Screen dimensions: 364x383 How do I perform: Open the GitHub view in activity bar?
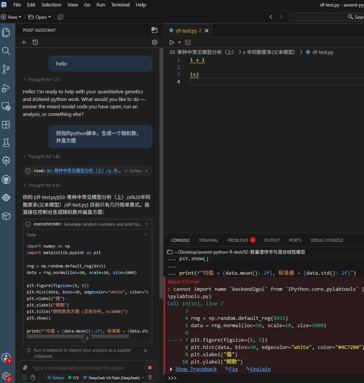6,179
